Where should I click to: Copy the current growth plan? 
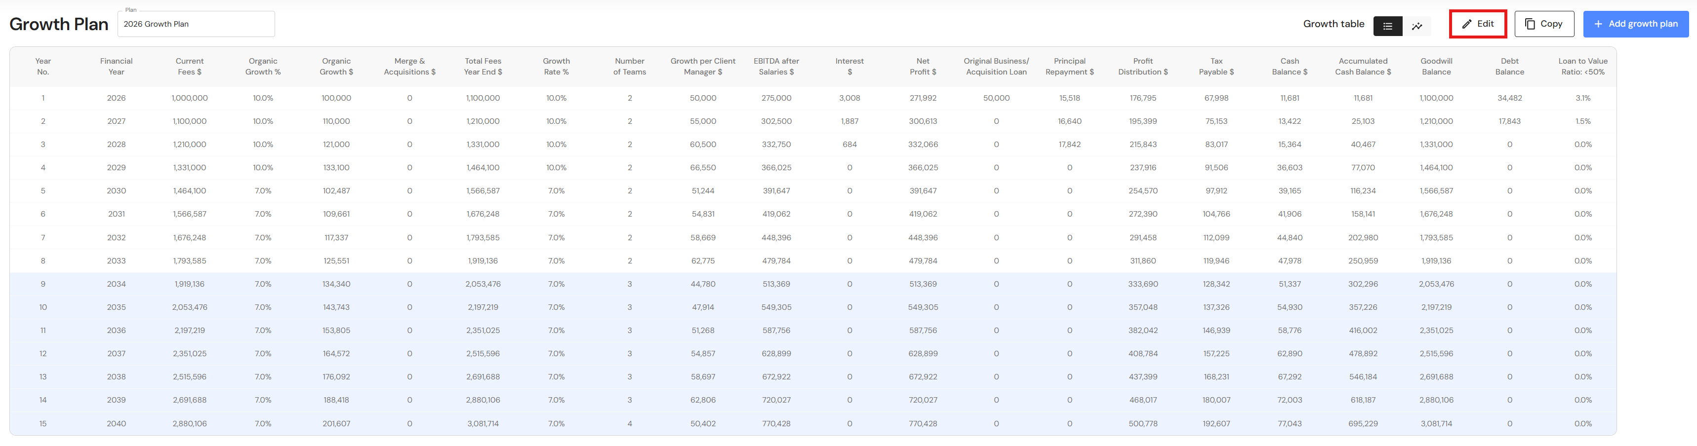(x=1543, y=24)
